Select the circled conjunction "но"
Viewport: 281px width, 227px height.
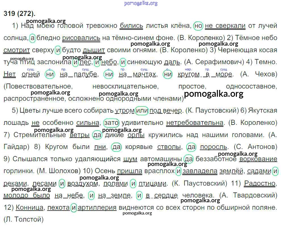(198, 26)
